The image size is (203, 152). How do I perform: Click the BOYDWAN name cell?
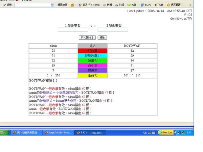pos(132,46)
